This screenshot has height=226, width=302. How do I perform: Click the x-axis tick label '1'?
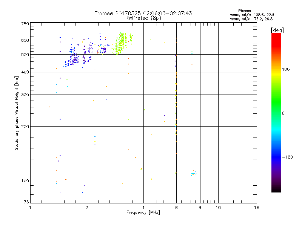coord(30,208)
